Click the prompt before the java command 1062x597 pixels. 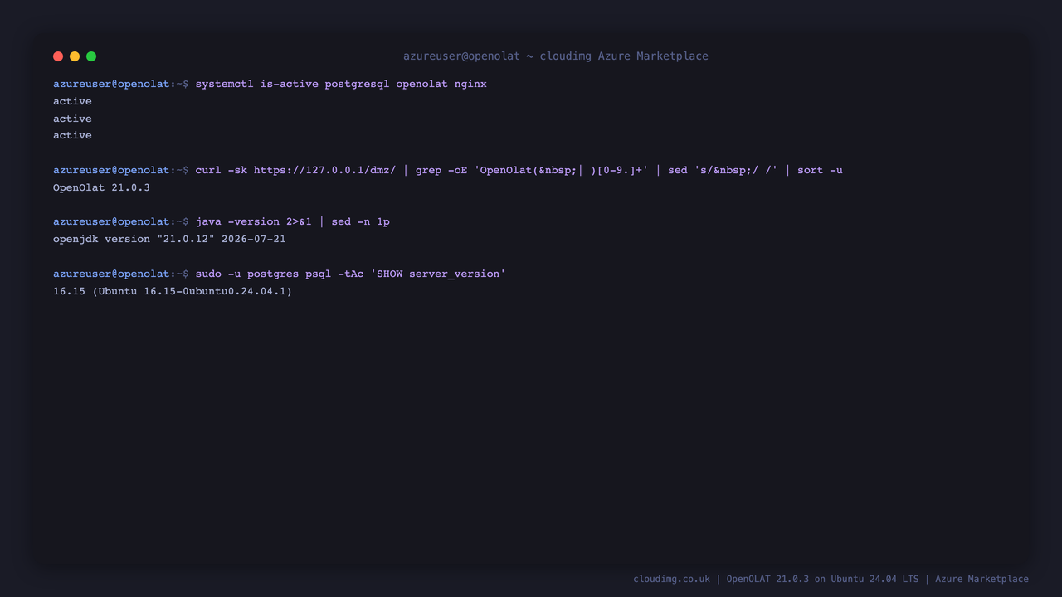[121, 221]
